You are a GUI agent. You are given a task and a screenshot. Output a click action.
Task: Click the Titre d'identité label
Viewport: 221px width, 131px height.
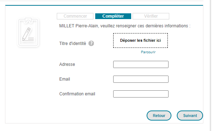click(73, 44)
